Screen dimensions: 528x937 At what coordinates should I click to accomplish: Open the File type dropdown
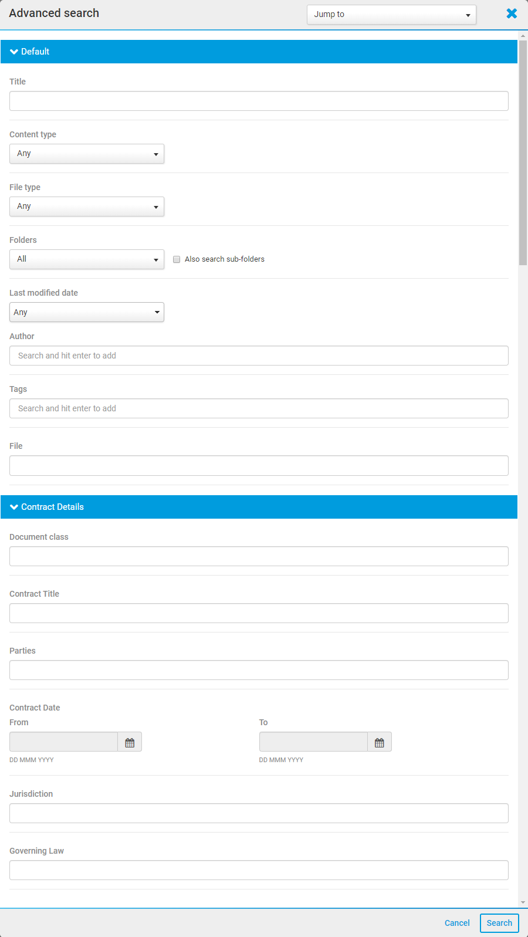(x=87, y=207)
